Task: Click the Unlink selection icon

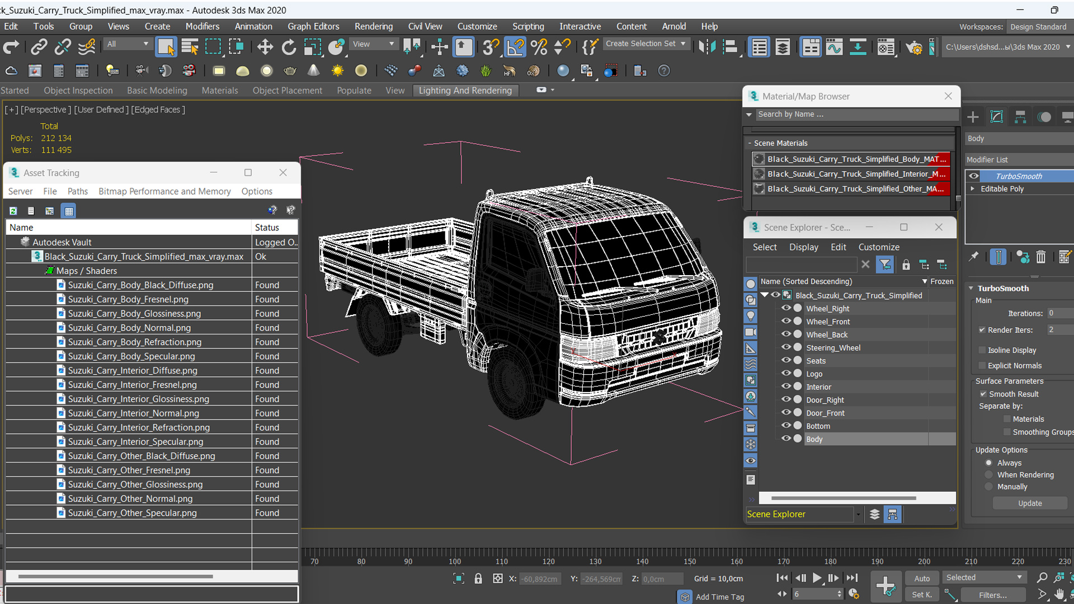Action: (63, 47)
